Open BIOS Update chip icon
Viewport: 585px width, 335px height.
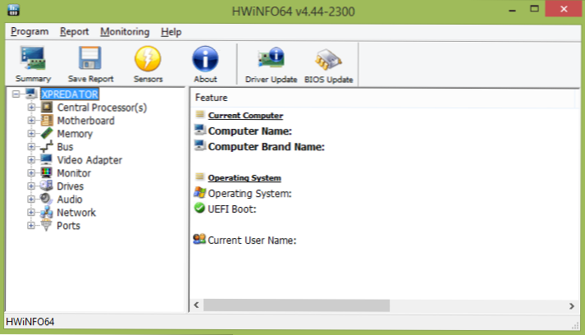pyautogui.click(x=328, y=59)
